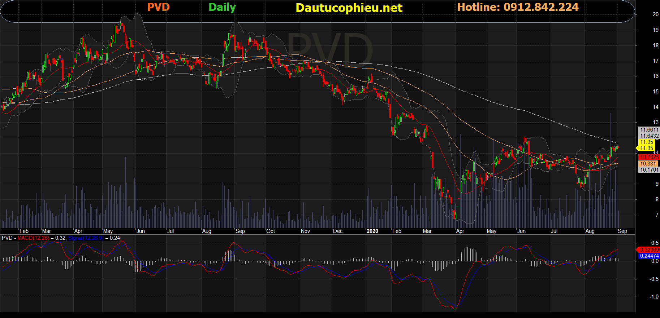Click the gray 11.6611 price tag
The image size is (660, 318).
pos(649,130)
